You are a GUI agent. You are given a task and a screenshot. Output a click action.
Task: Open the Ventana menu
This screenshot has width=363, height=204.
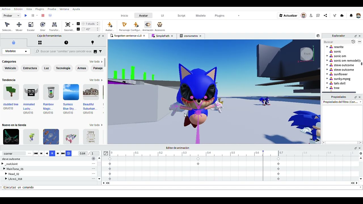(x=64, y=9)
